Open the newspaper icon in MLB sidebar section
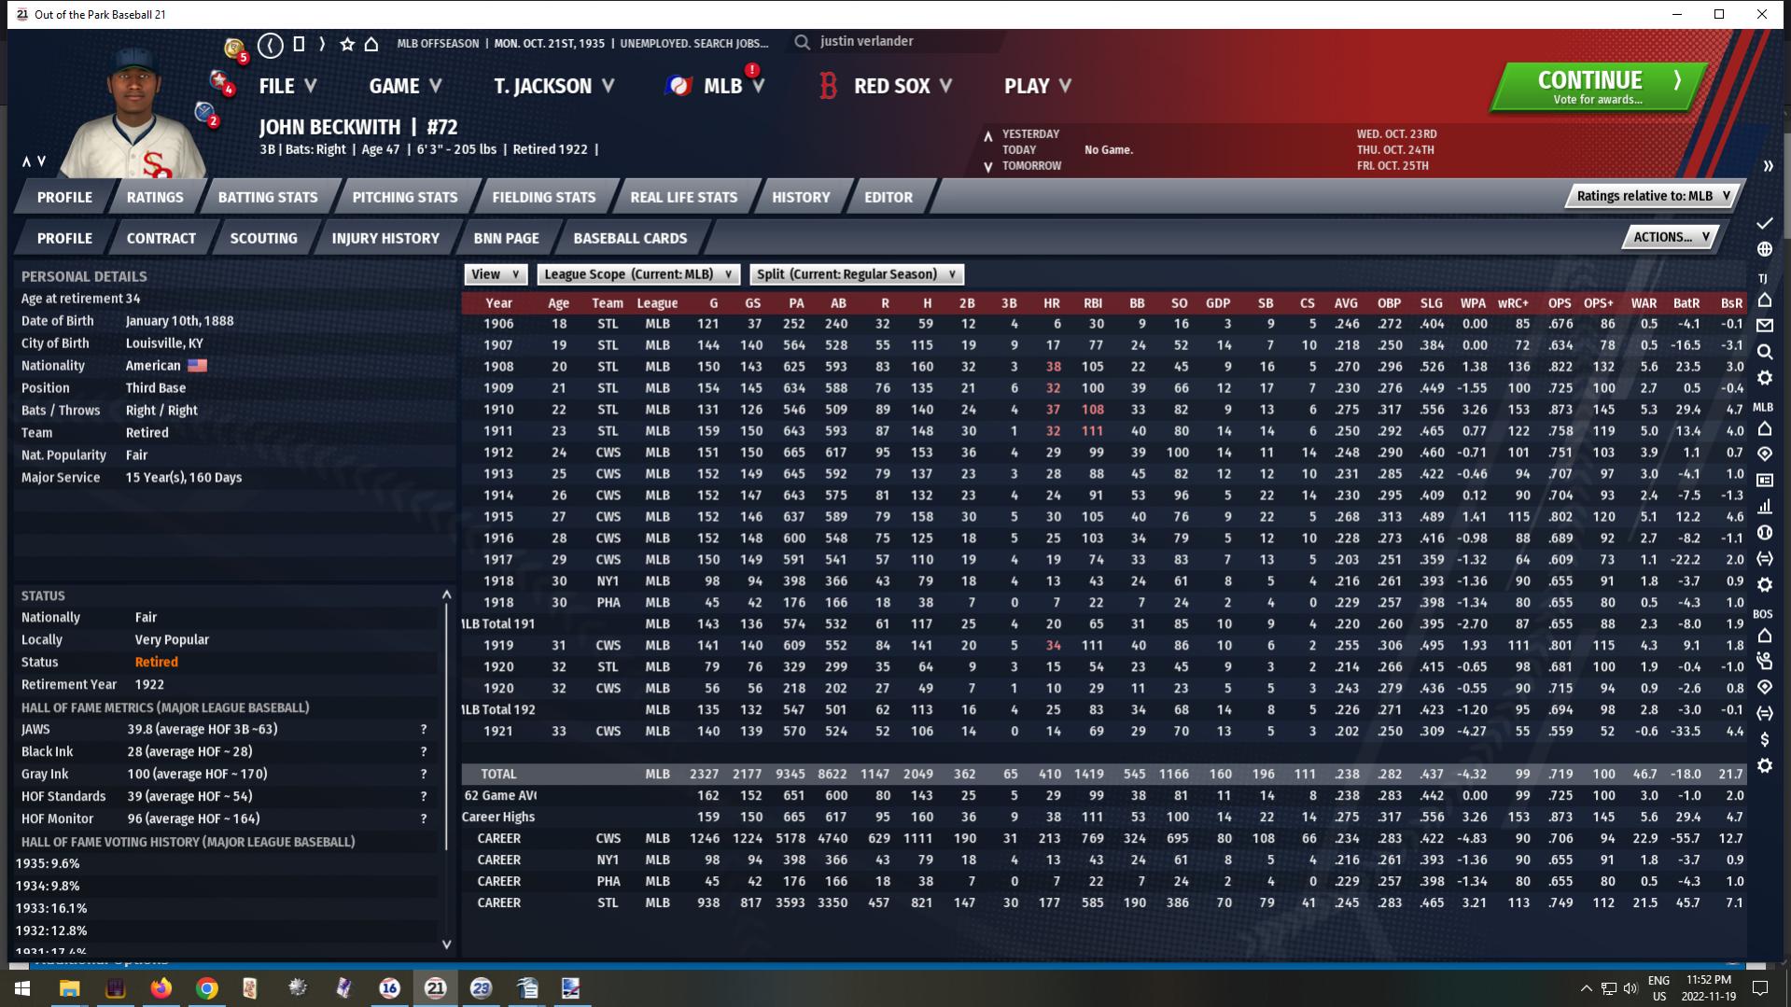The height and width of the screenshot is (1007, 1791). pos(1764,480)
